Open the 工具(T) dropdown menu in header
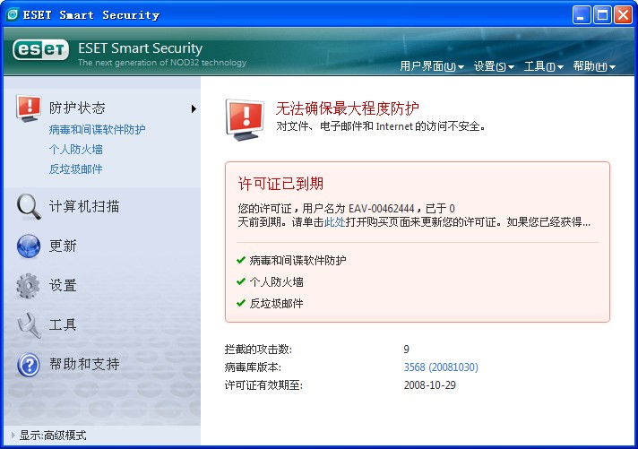The height and width of the screenshot is (449, 638). pyautogui.click(x=544, y=66)
